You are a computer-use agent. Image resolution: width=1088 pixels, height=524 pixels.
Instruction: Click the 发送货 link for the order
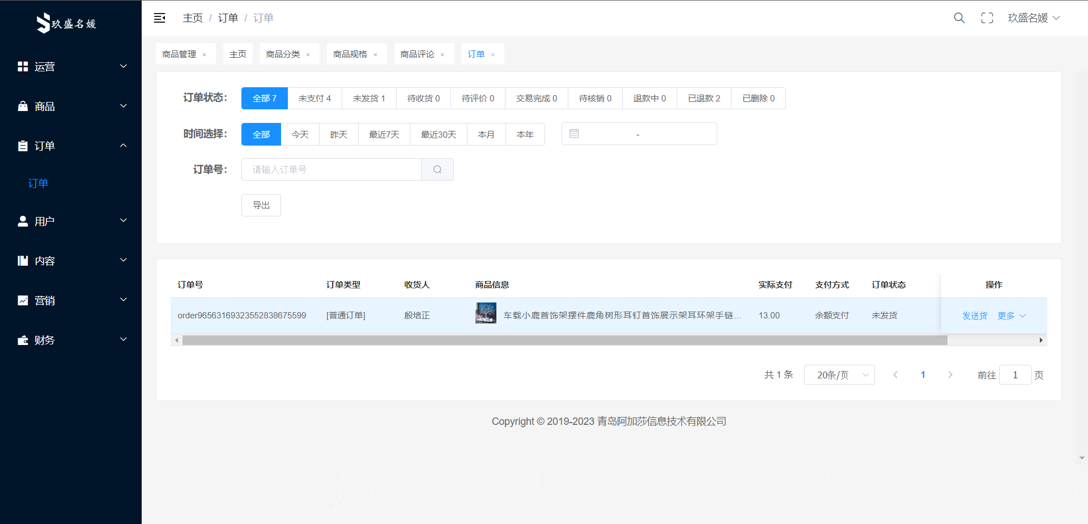pos(974,316)
